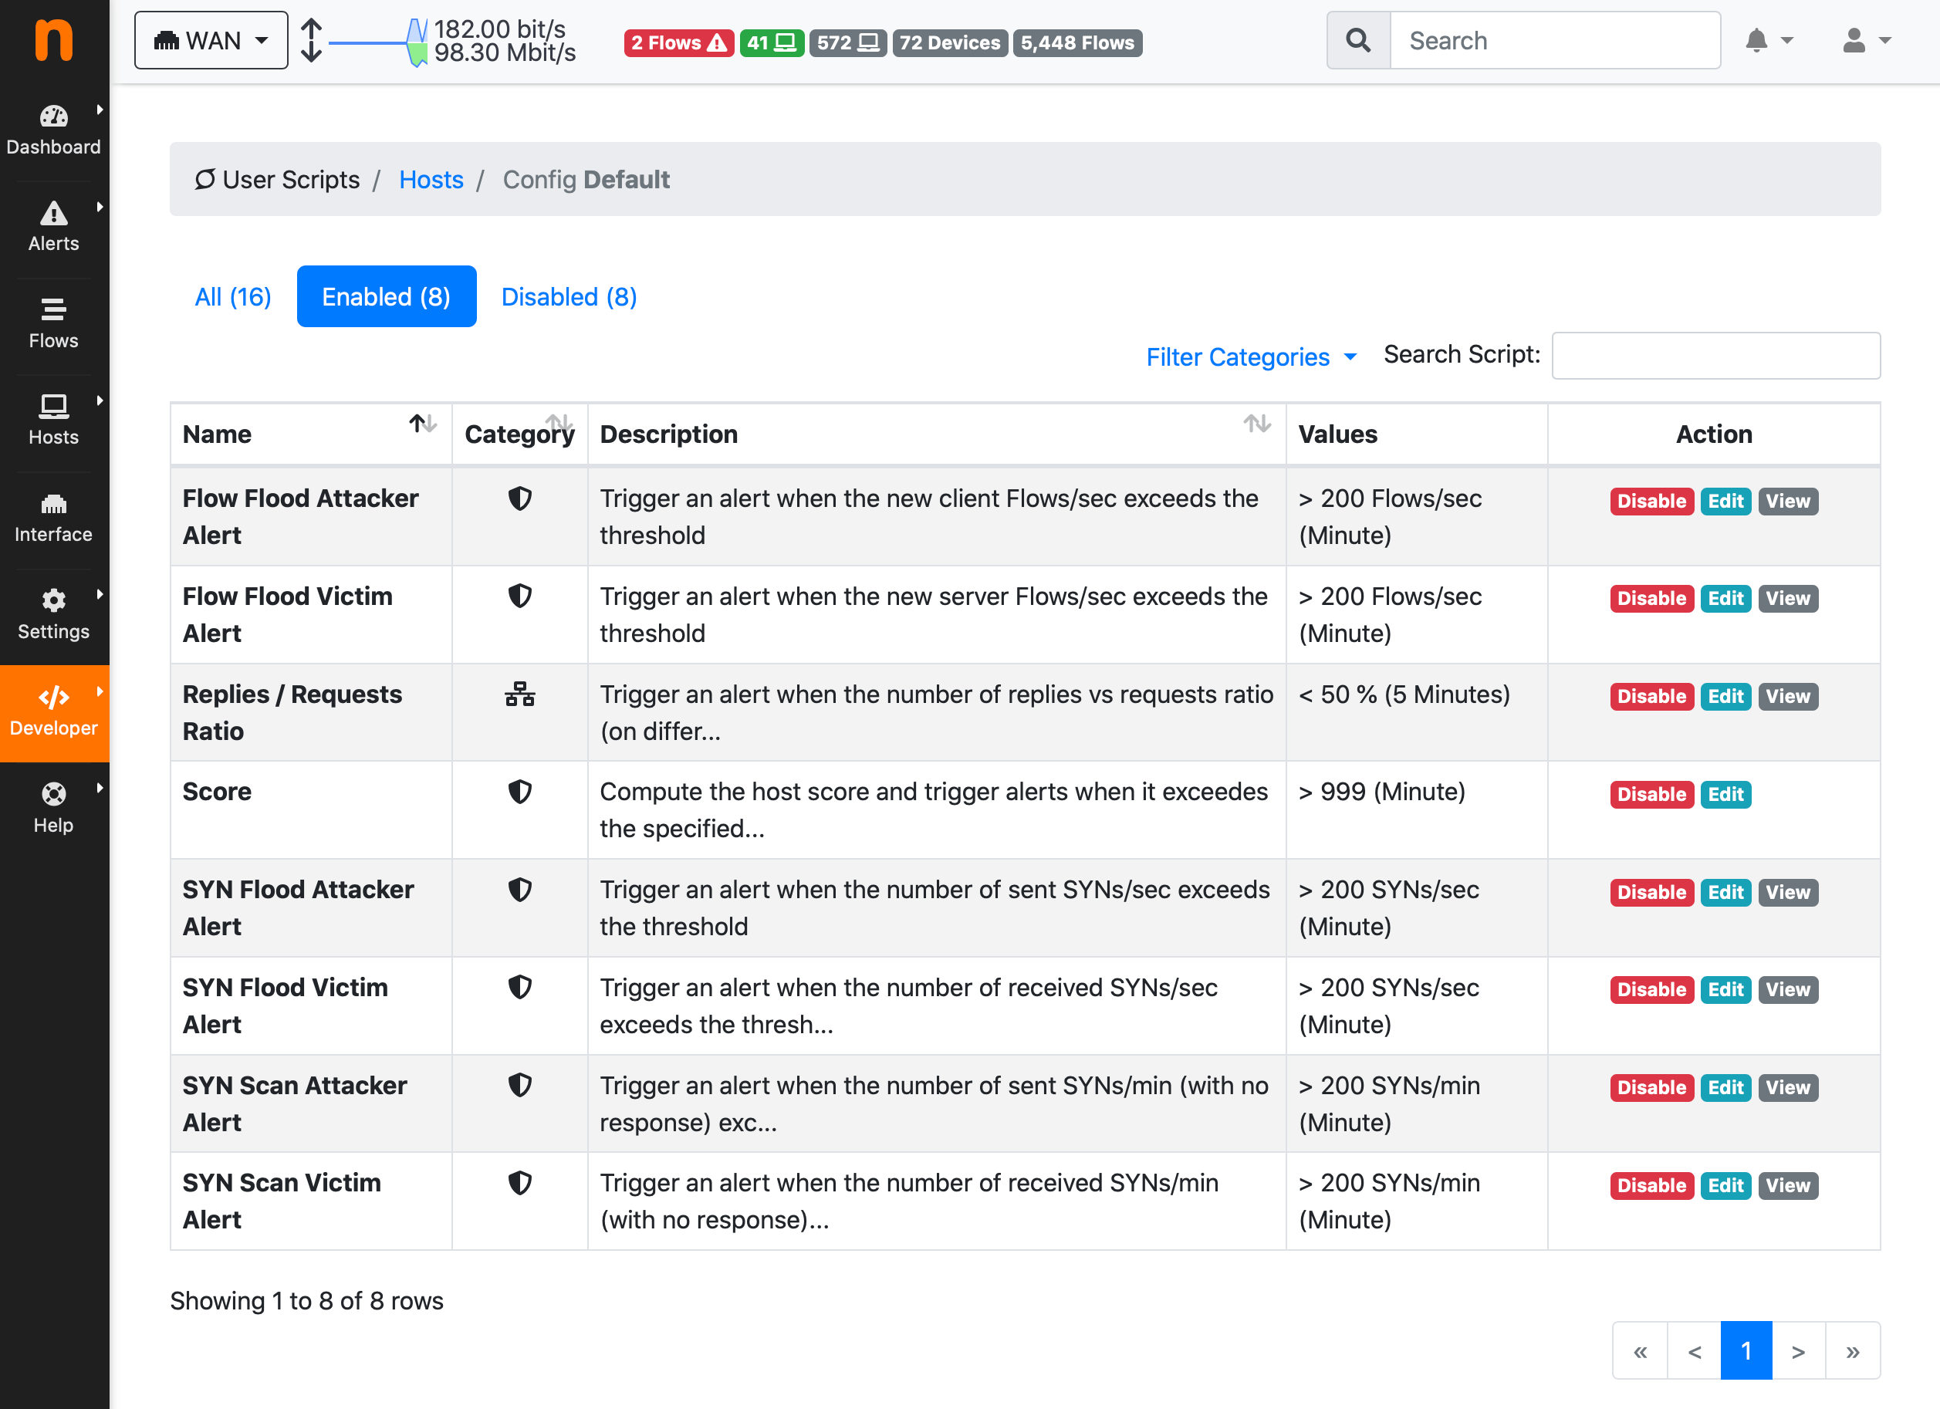Edit the Replies / Requests Ratio script
This screenshot has height=1409, width=1940.
pos(1725,696)
